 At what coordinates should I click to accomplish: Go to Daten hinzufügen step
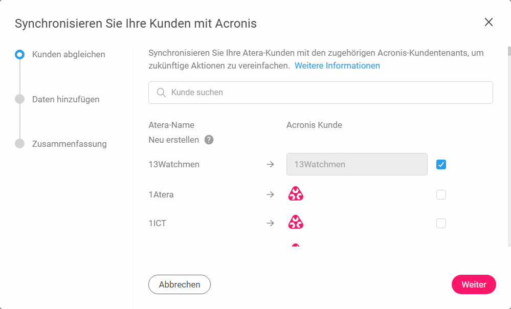point(66,99)
